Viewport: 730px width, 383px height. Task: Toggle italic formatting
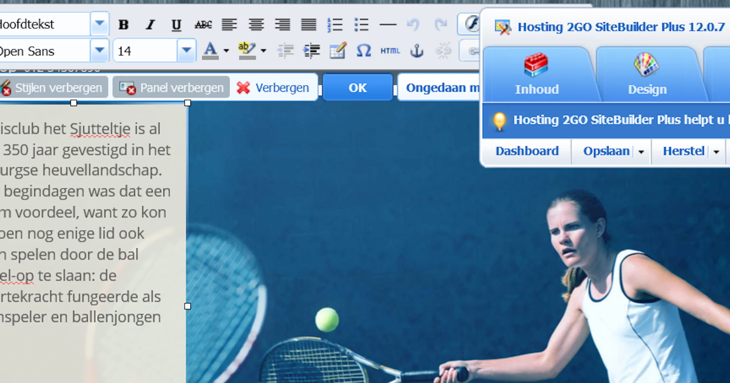point(150,25)
